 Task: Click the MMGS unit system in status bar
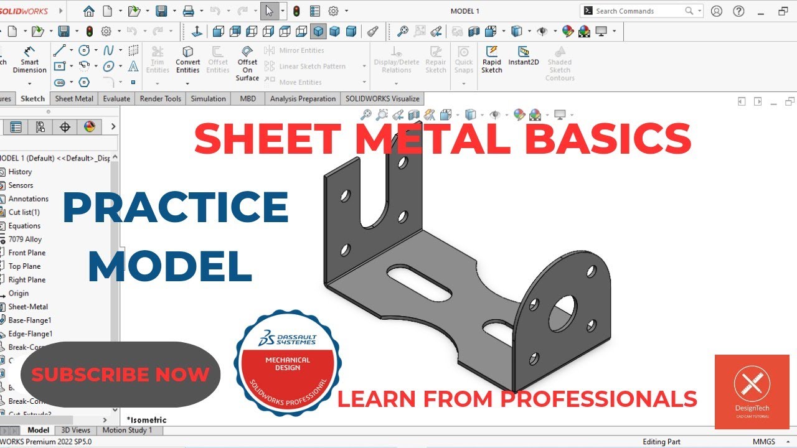click(x=764, y=442)
